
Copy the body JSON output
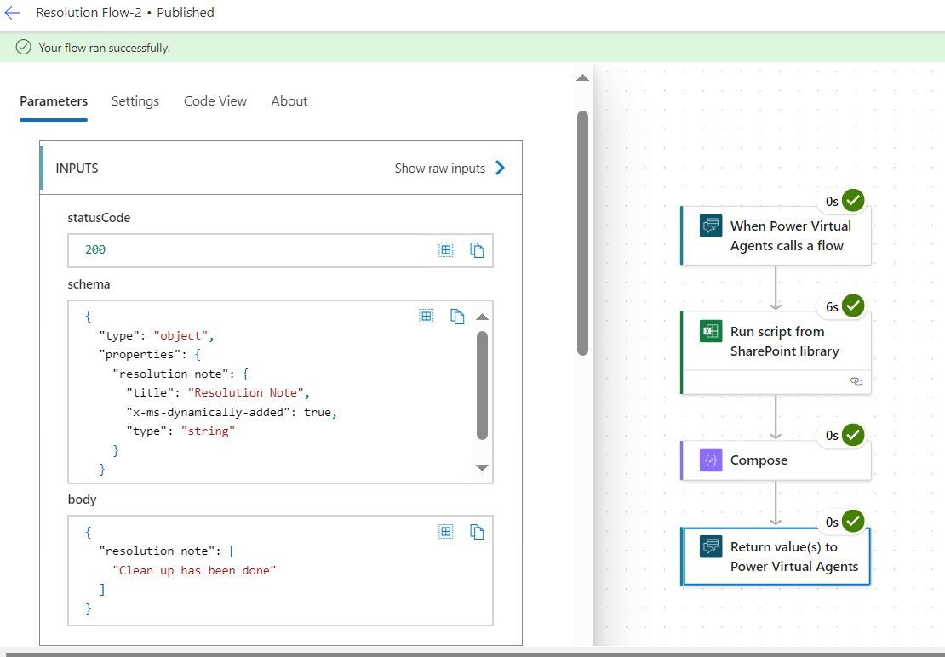[x=477, y=531]
